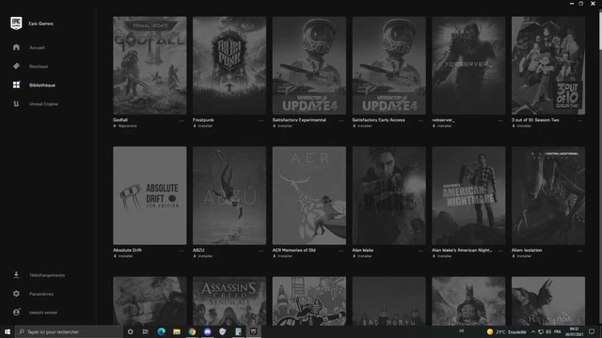
Task: Open the Bad North cover thumbnail
Action: tap(388, 300)
